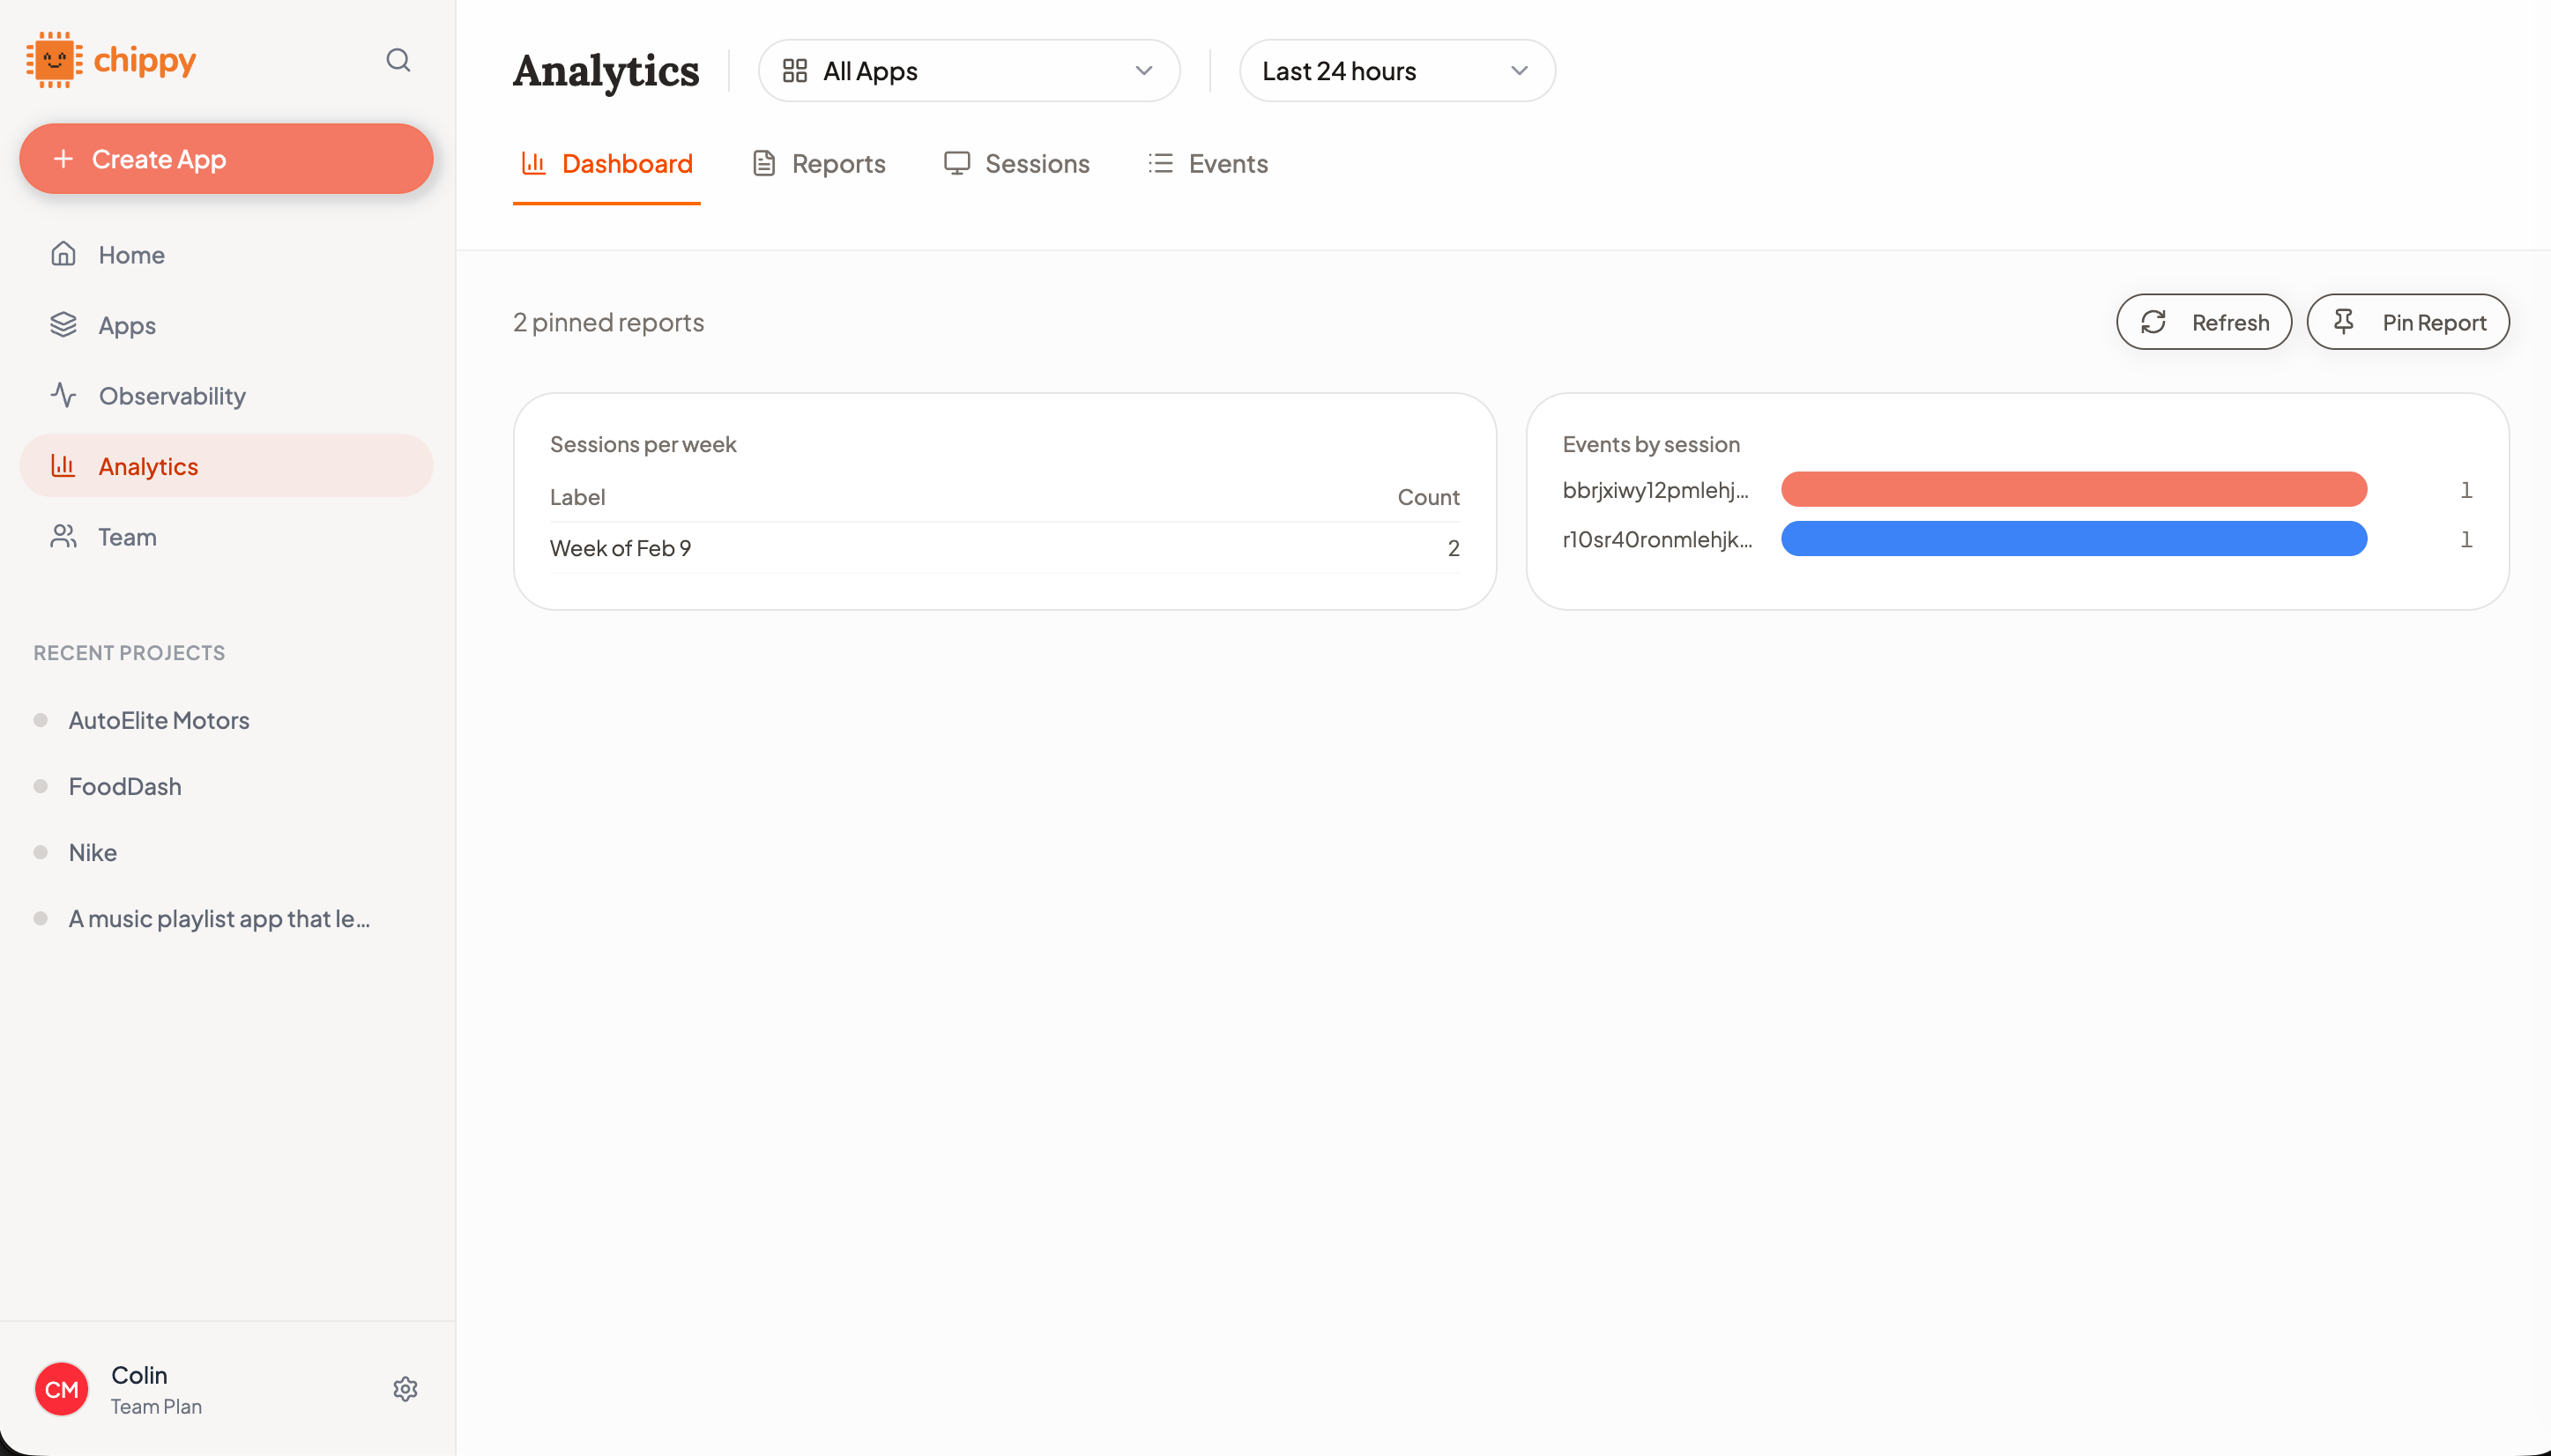
Task: Expand the All Apps dropdown chevron
Action: [x=1144, y=71]
